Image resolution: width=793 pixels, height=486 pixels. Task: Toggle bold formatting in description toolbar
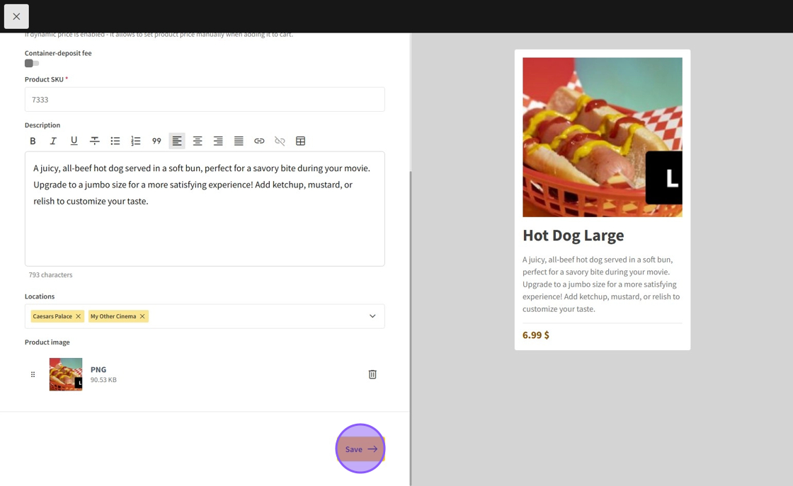[33, 141]
